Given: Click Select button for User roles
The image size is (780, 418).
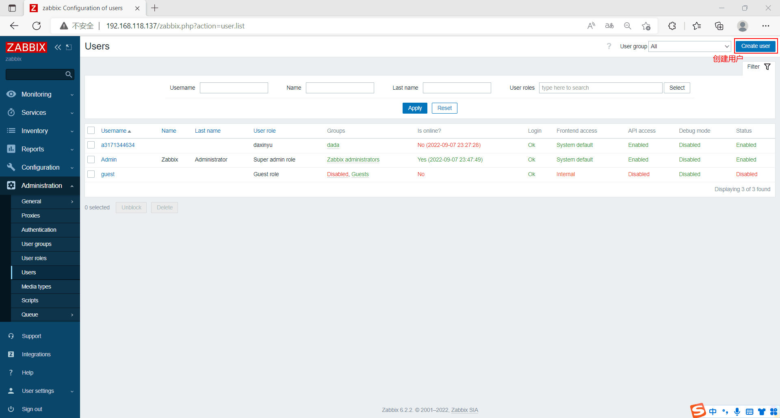Looking at the screenshot, I should (677, 88).
